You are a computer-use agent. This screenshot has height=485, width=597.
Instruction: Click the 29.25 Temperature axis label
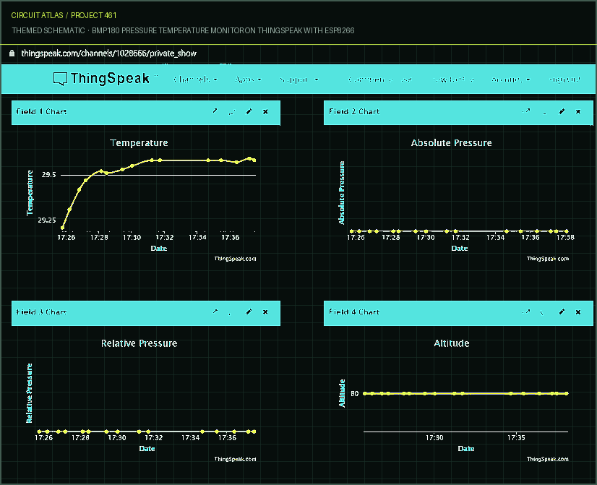coord(46,220)
